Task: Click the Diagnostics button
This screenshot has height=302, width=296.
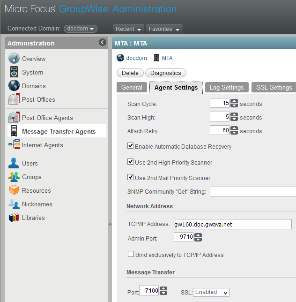Action: [166, 73]
